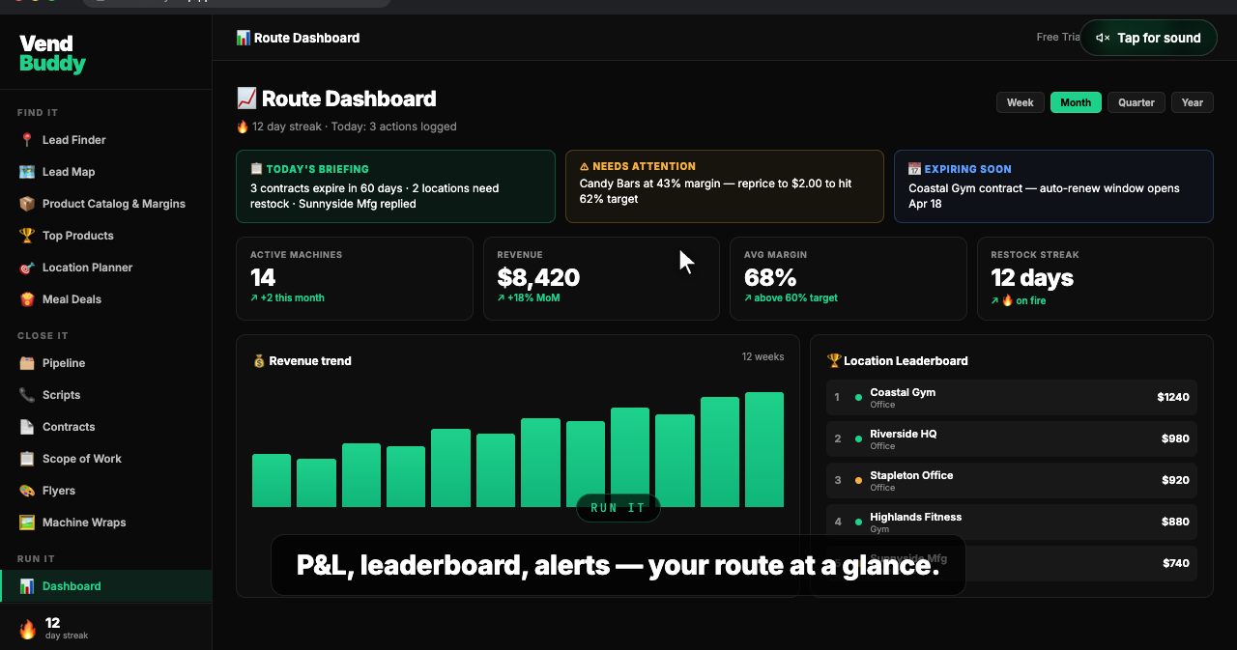
Task: Click the first bar in Revenue trend
Action: (272, 480)
